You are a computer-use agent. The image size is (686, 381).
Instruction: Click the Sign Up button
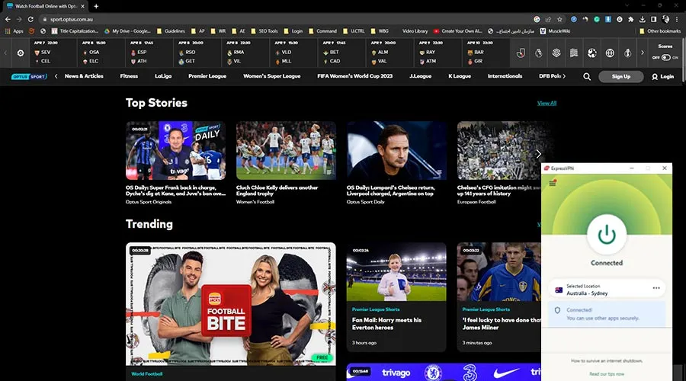coord(620,76)
